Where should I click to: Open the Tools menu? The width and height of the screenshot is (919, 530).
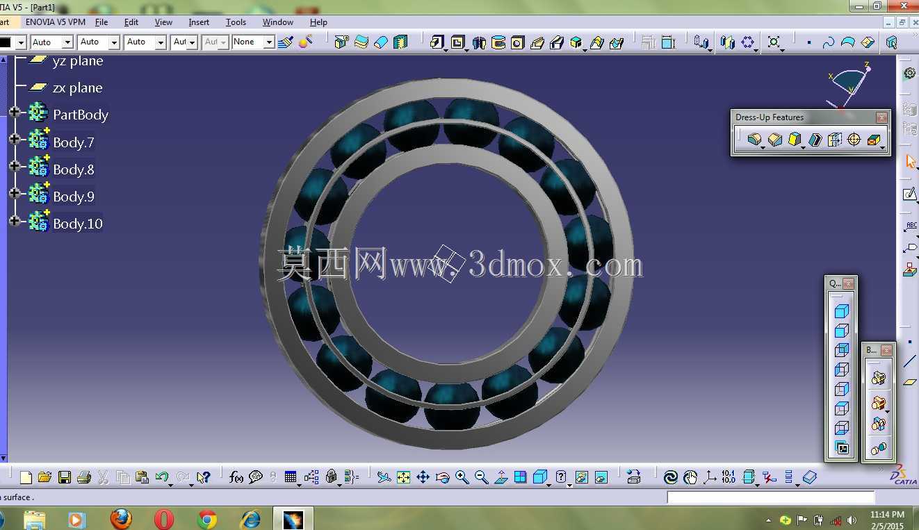(x=236, y=22)
